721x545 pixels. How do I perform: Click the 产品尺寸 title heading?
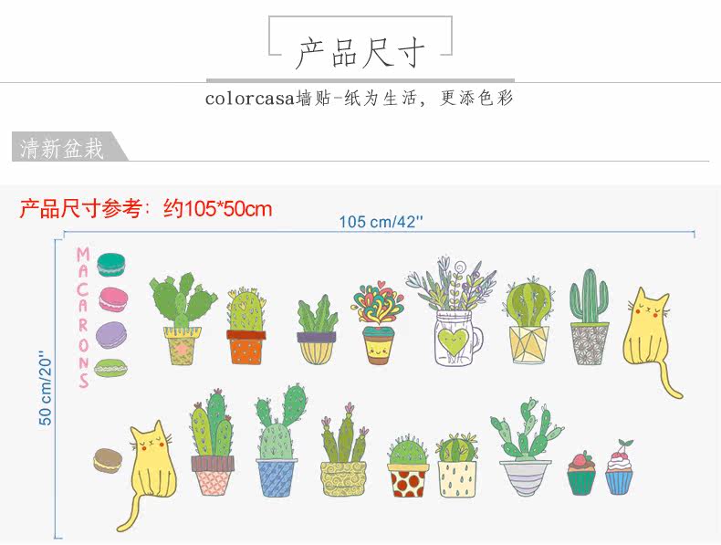click(360, 53)
